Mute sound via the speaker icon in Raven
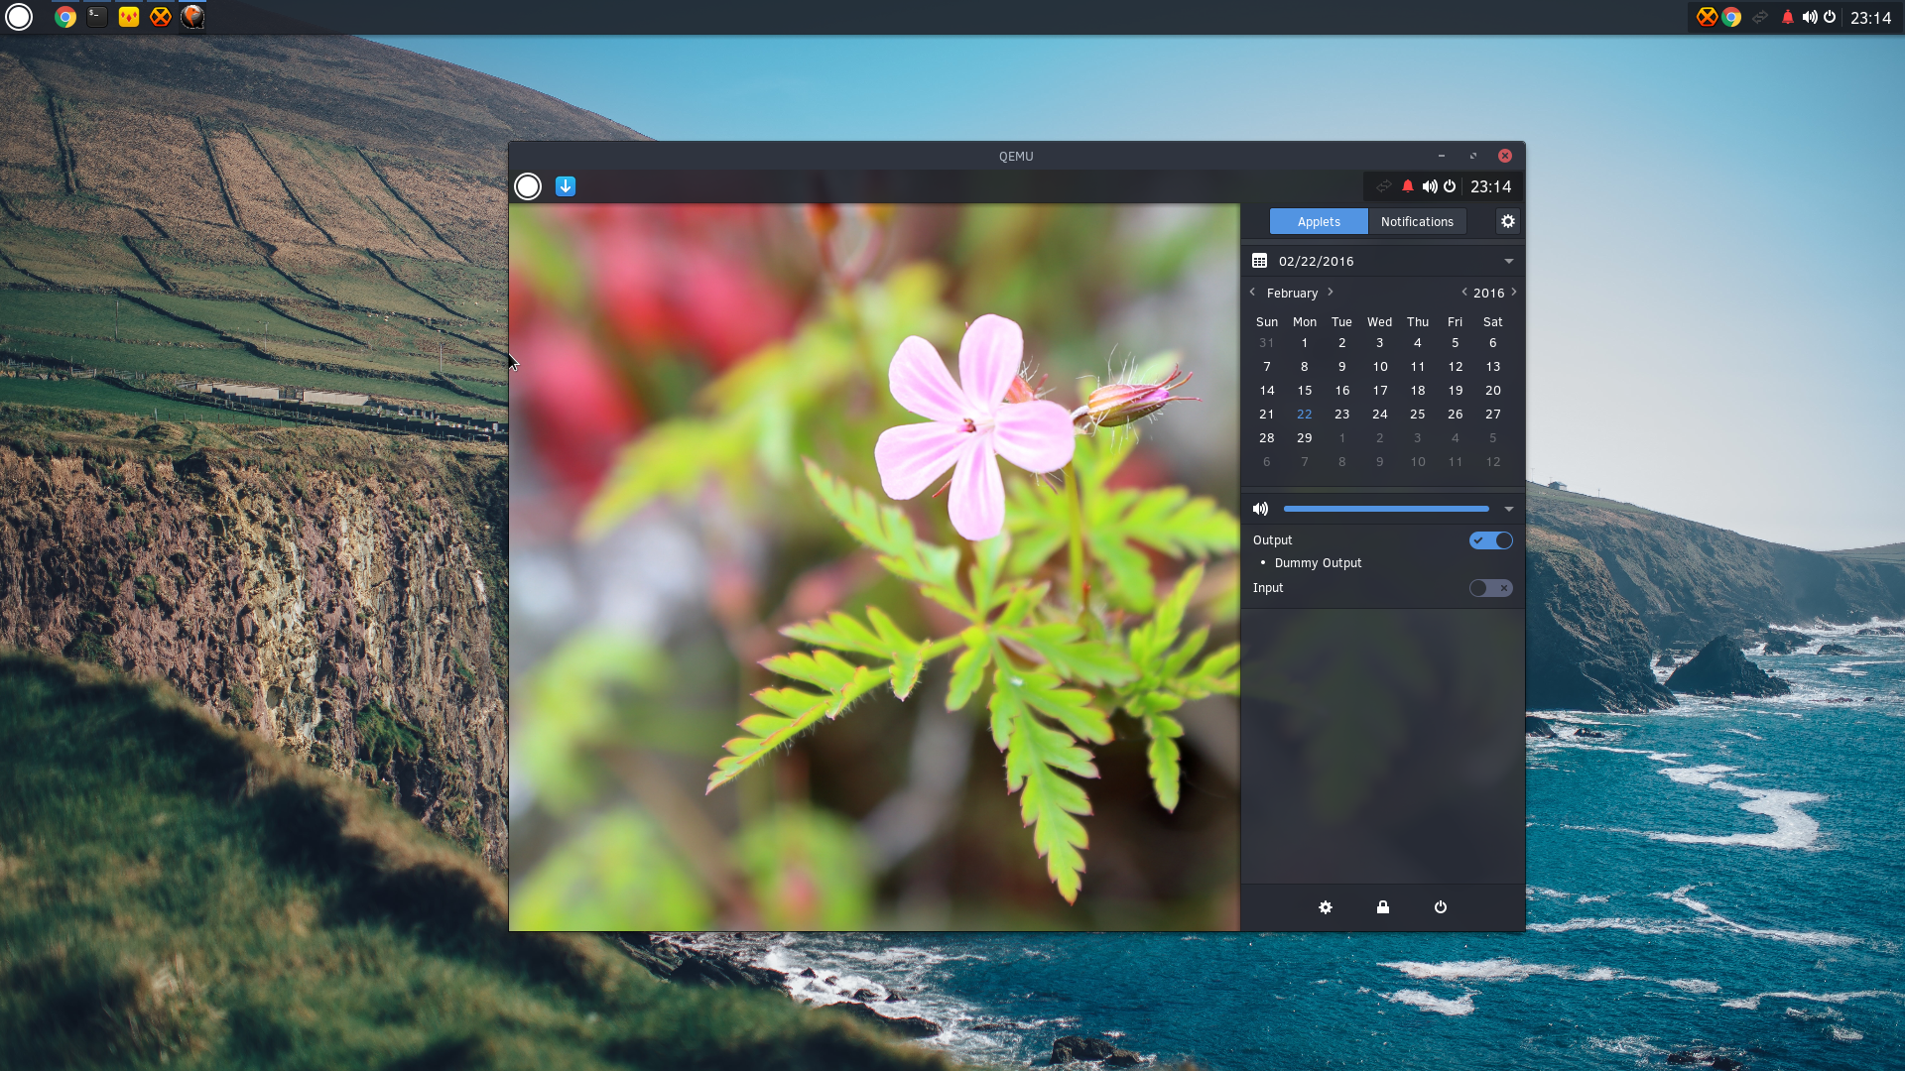This screenshot has width=1905, height=1071. click(1260, 509)
